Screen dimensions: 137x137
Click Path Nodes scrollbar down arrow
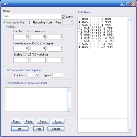tap(129, 130)
